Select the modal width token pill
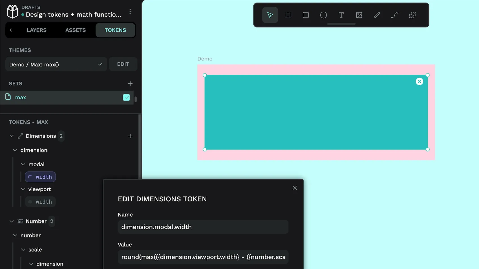The height and width of the screenshot is (269, 479). pyautogui.click(x=40, y=177)
